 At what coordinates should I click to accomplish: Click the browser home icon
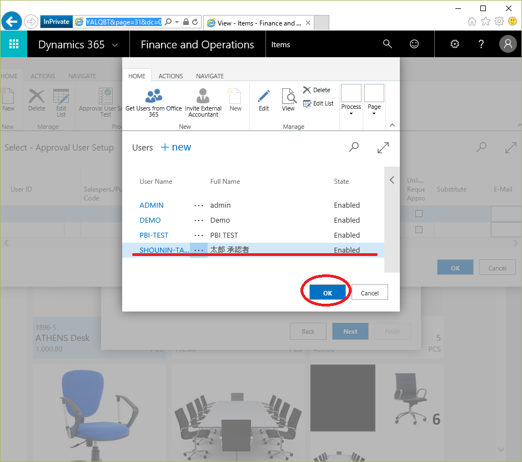point(471,22)
